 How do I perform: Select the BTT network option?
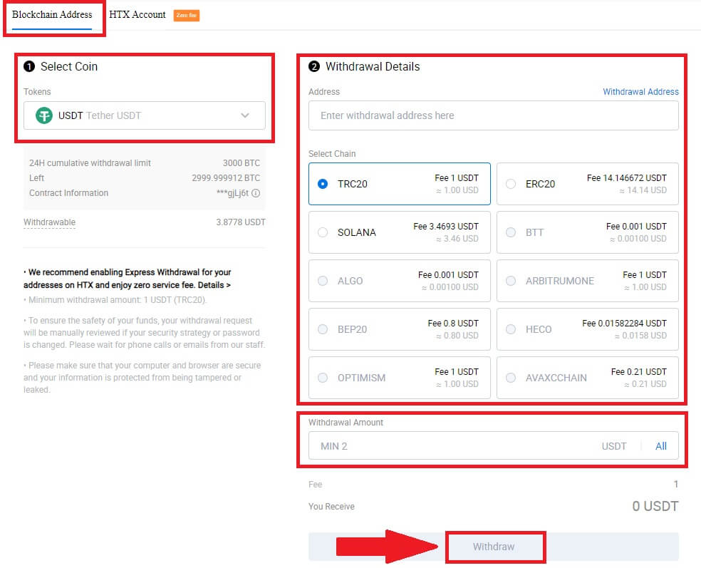[x=511, y=232]
